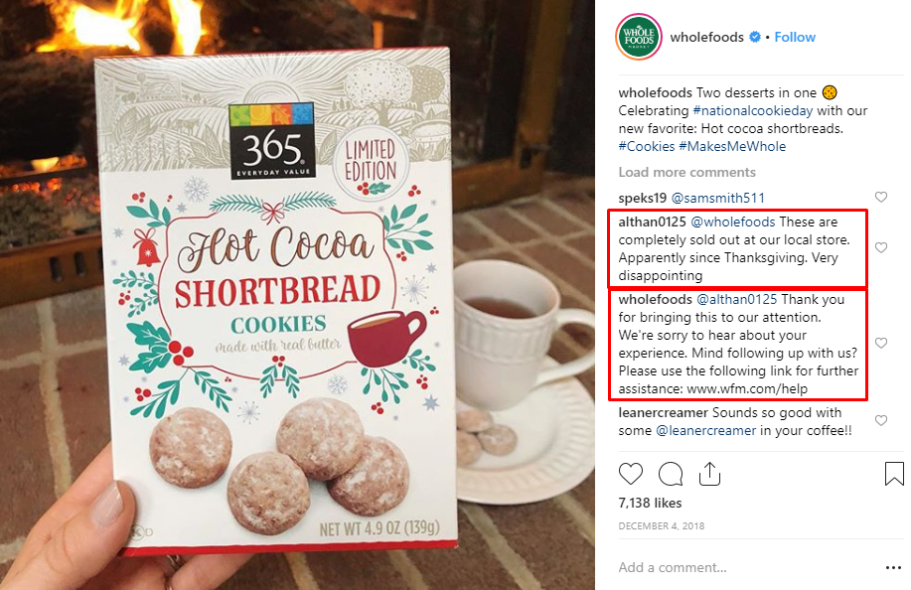Save post with the bookmark icon
The image size is (911, 590).
[894, 474]
